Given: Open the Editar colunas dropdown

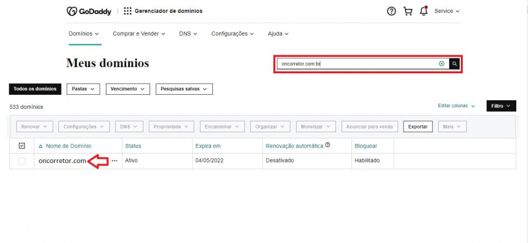Looking at the screenshot, I should (x=456, y=106).
